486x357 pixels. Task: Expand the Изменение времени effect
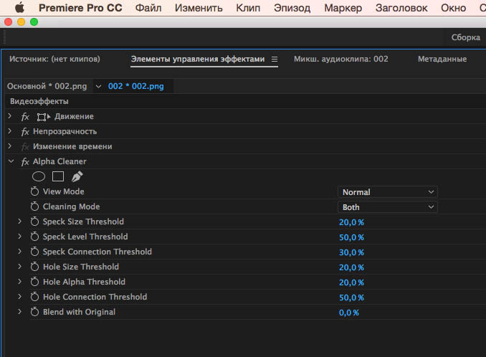point(10,146)
